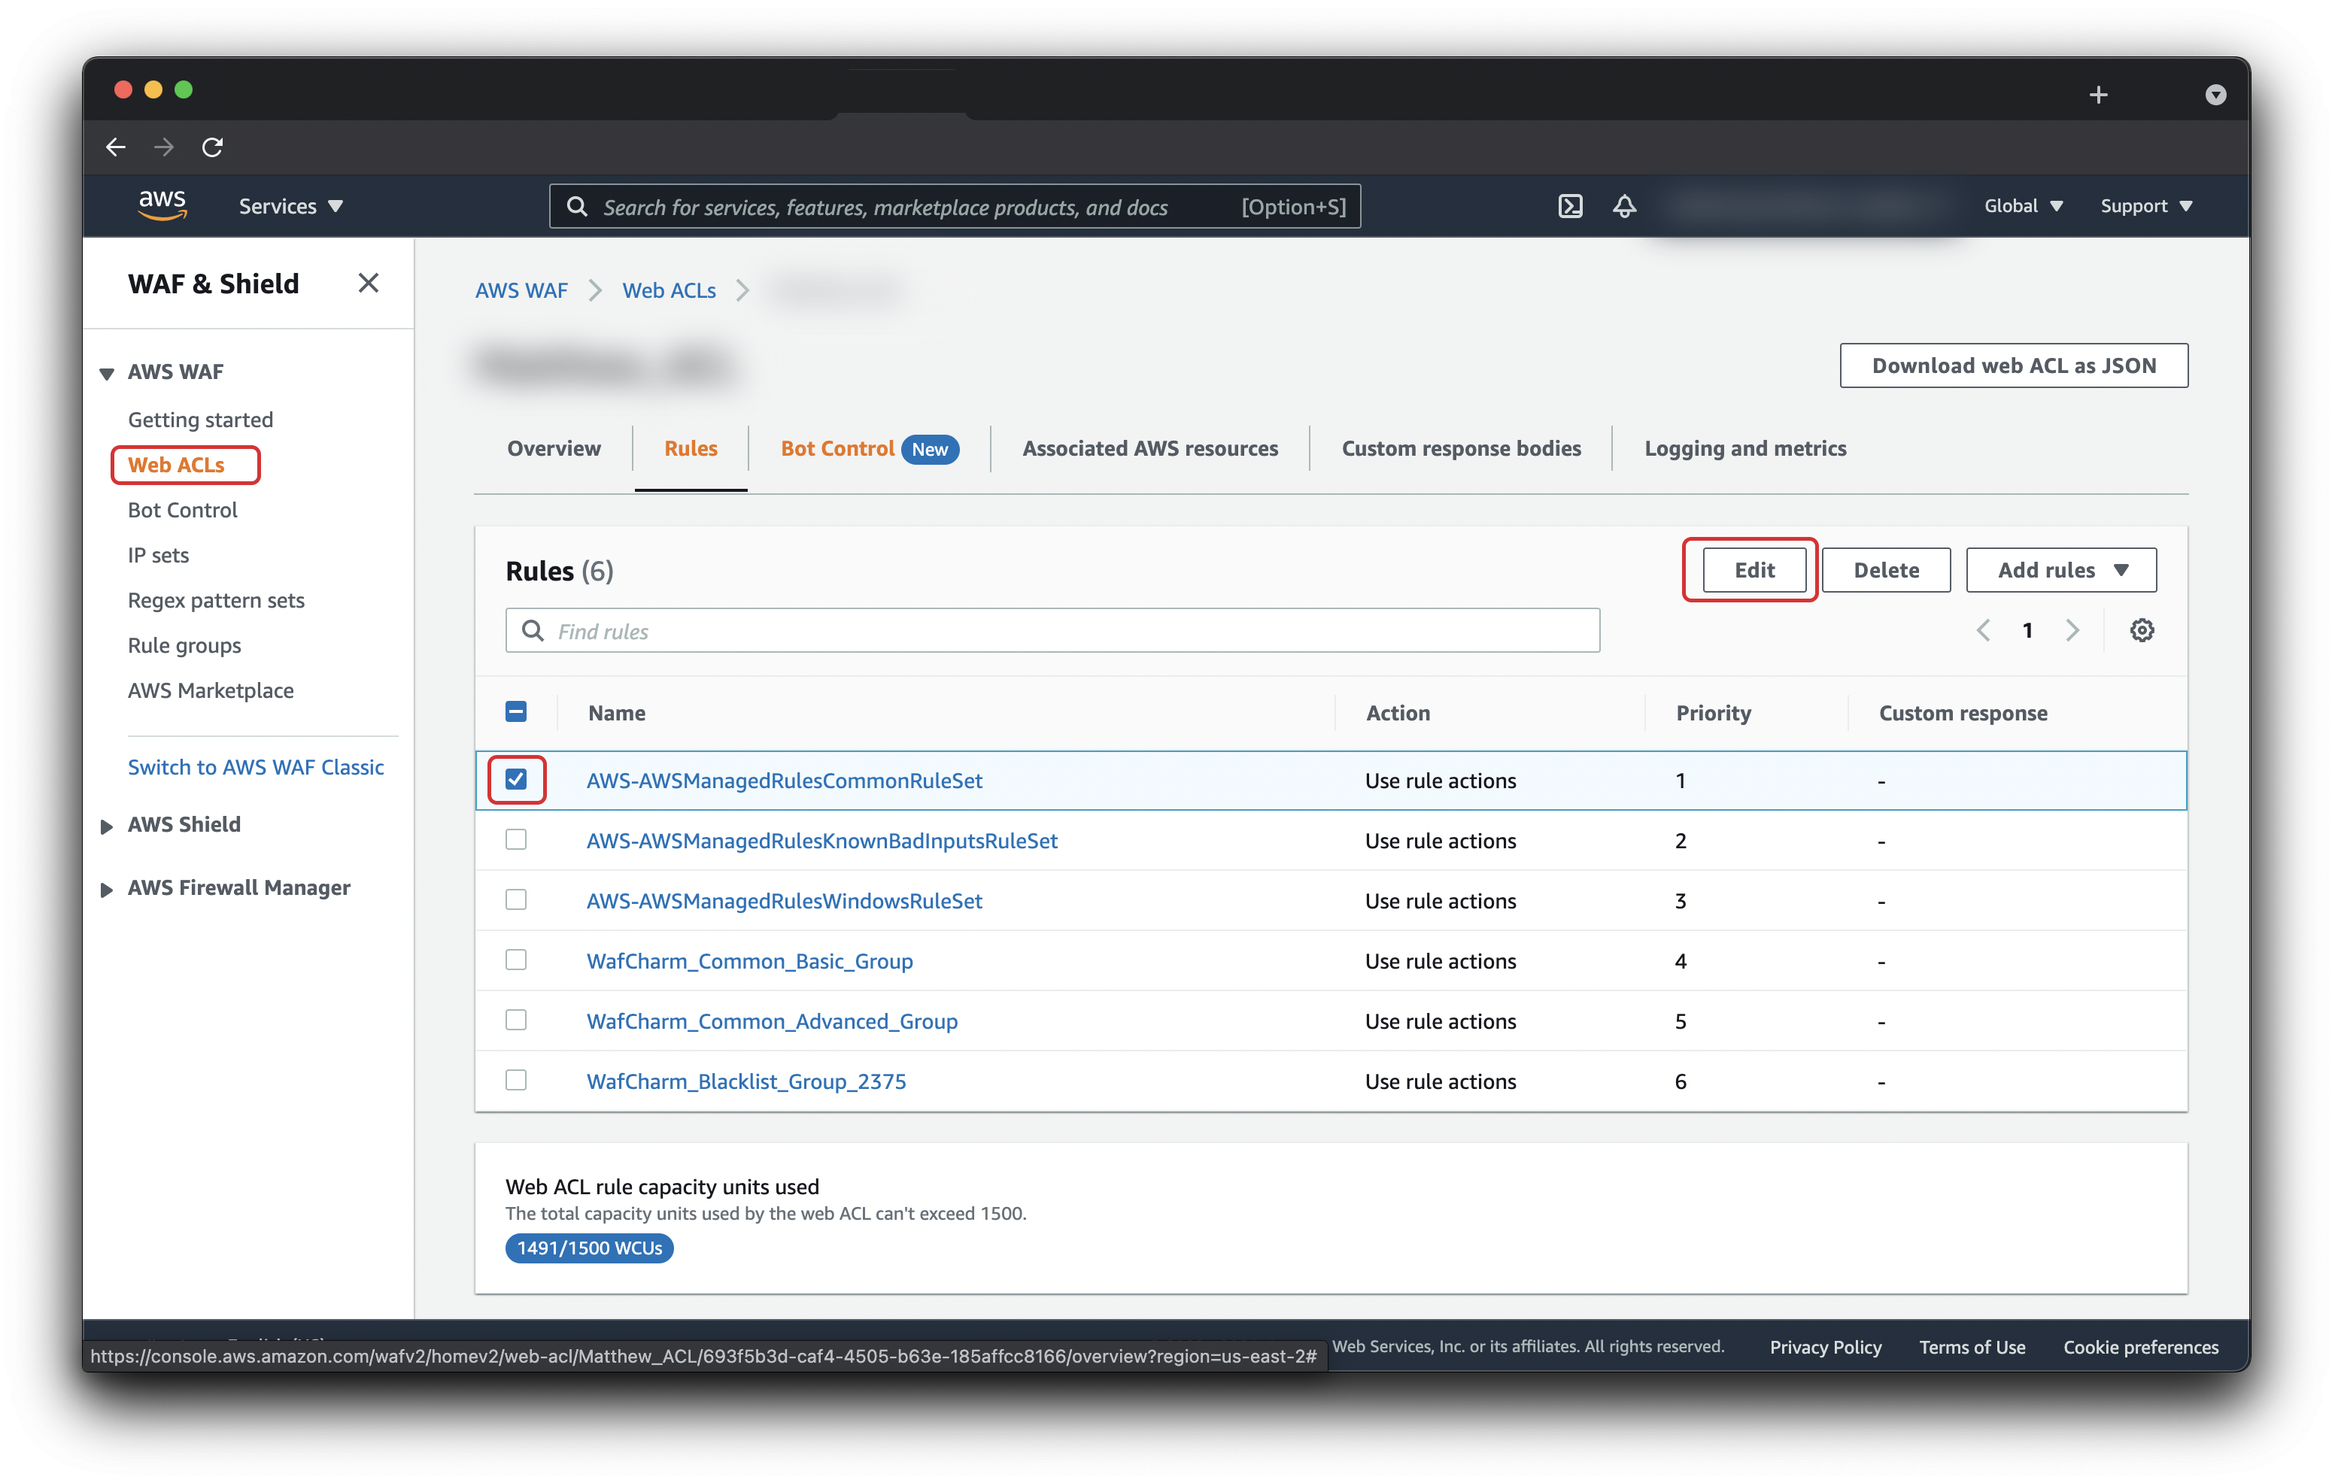This screenshot has height=1483, width=2335.
Task: Click Download web ACL as JSON
Action: (x=2013, y=365)
